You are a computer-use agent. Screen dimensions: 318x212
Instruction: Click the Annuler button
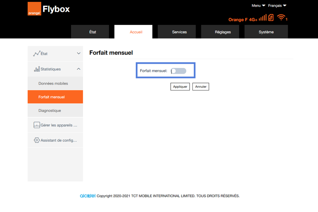[x=201, y=87]
